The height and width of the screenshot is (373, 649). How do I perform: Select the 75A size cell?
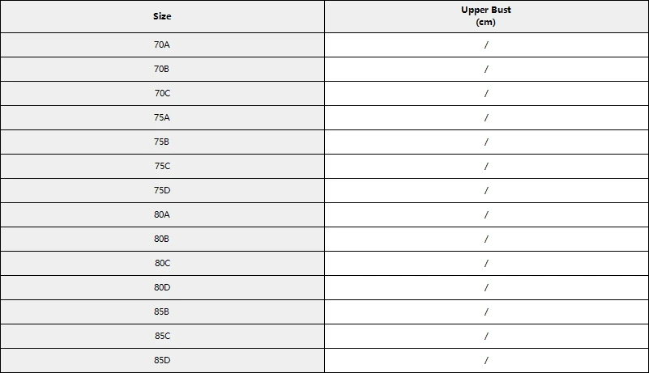click(162, 118)
